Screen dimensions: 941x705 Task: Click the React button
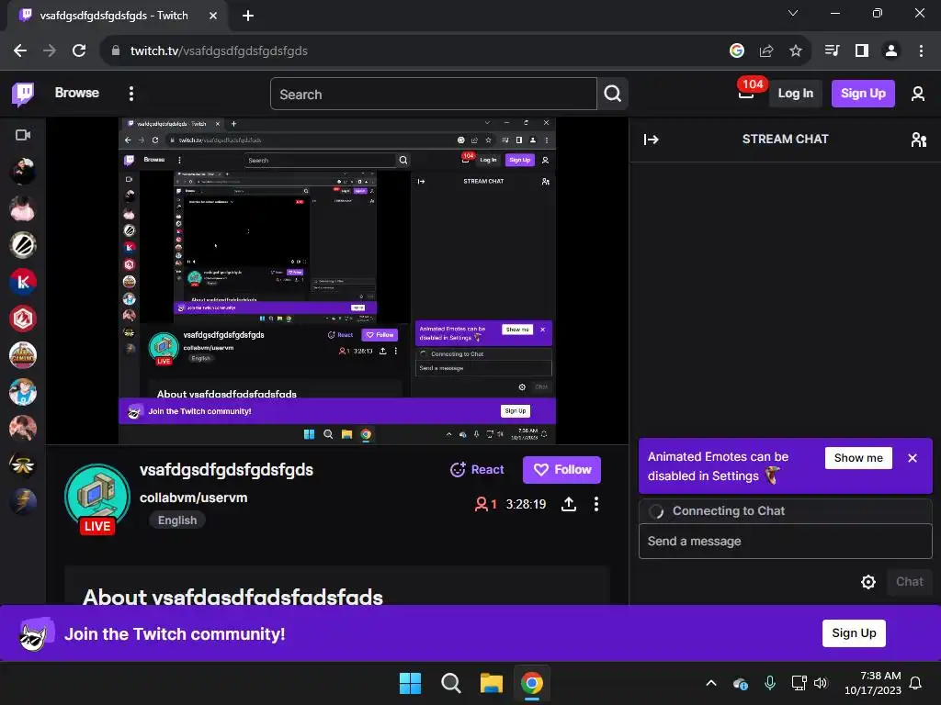coord(477,470)
